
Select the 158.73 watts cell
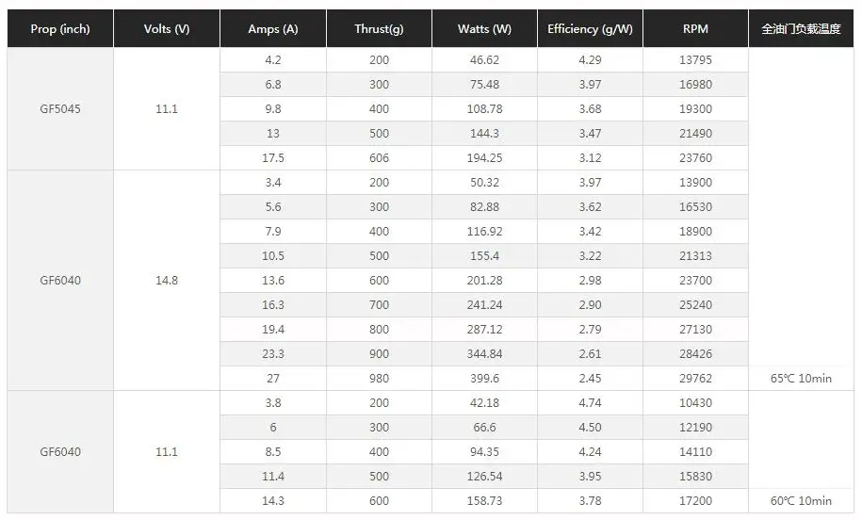click(484, 501)
